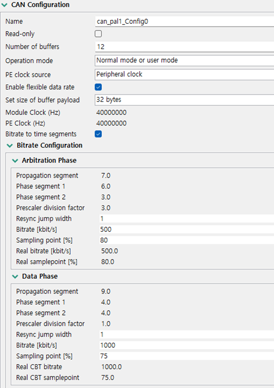The height and width of the screenshot is (388, 274).
Task: Click Real CBT bitrate value 1000.0
Action: coord(112,367)
